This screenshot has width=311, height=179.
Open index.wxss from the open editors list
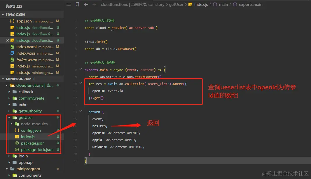click(x=26, y=53)
